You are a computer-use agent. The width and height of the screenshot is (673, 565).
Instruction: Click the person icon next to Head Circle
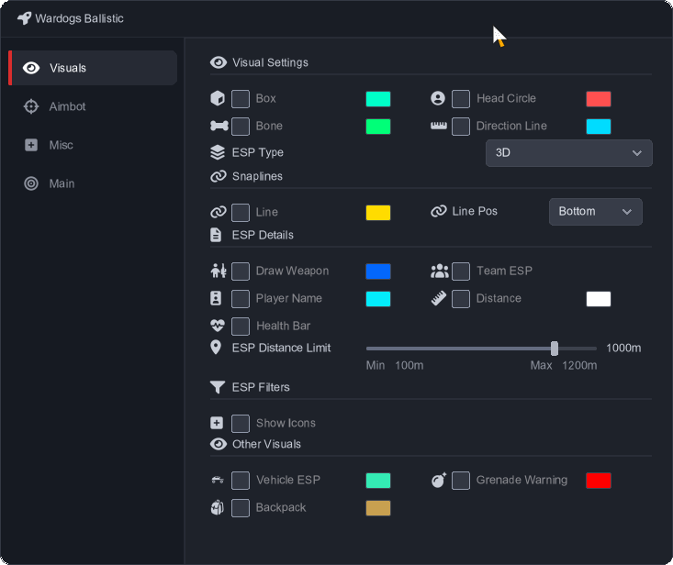pos(438,98)
